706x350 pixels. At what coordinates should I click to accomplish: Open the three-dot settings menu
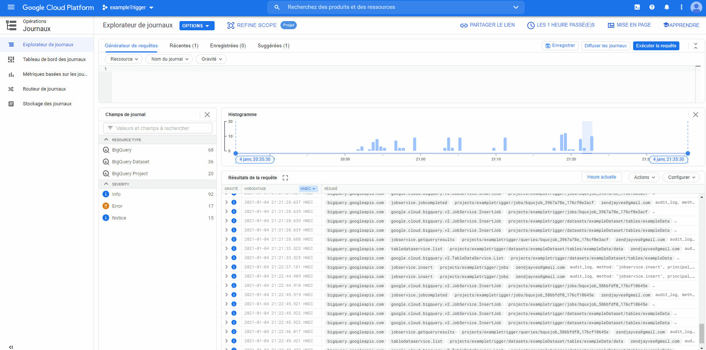pos(682,7)
